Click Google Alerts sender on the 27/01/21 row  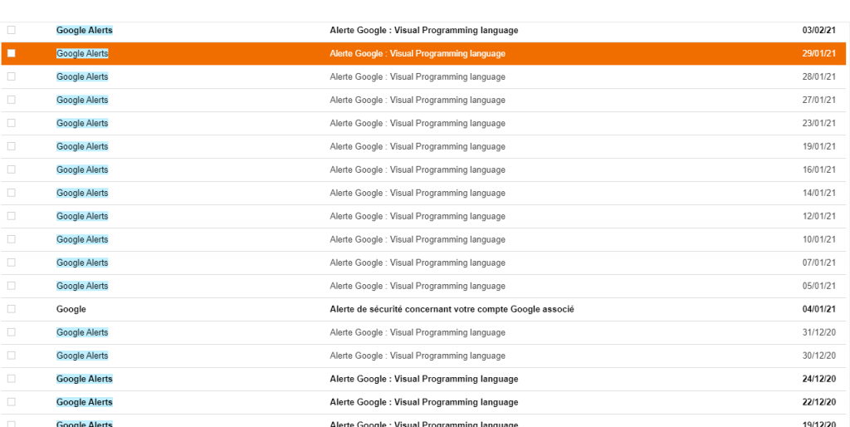pos(82,100)
